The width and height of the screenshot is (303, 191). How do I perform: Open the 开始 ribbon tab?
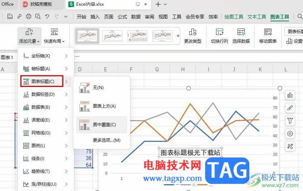[81, 17]
